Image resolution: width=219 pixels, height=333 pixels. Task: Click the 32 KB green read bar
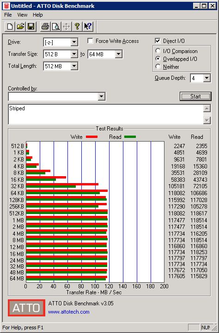(51, 186)
